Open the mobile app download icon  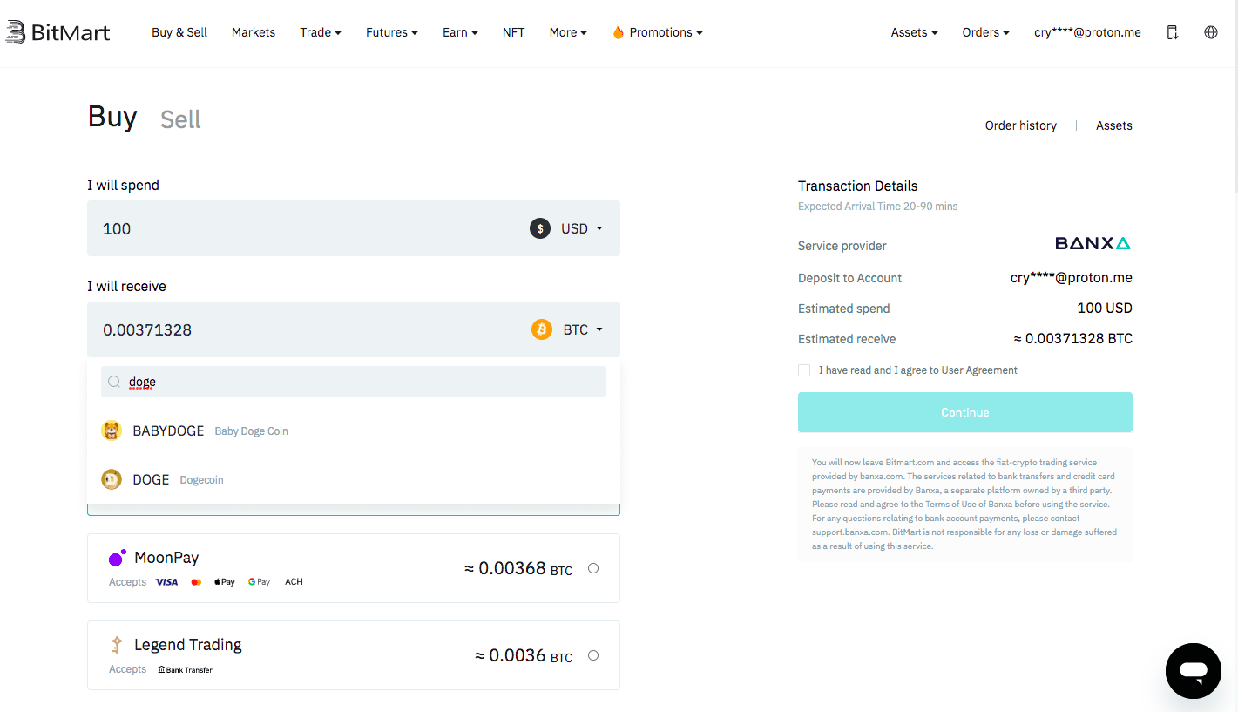pyautogui.click(x=1173, y=32)
